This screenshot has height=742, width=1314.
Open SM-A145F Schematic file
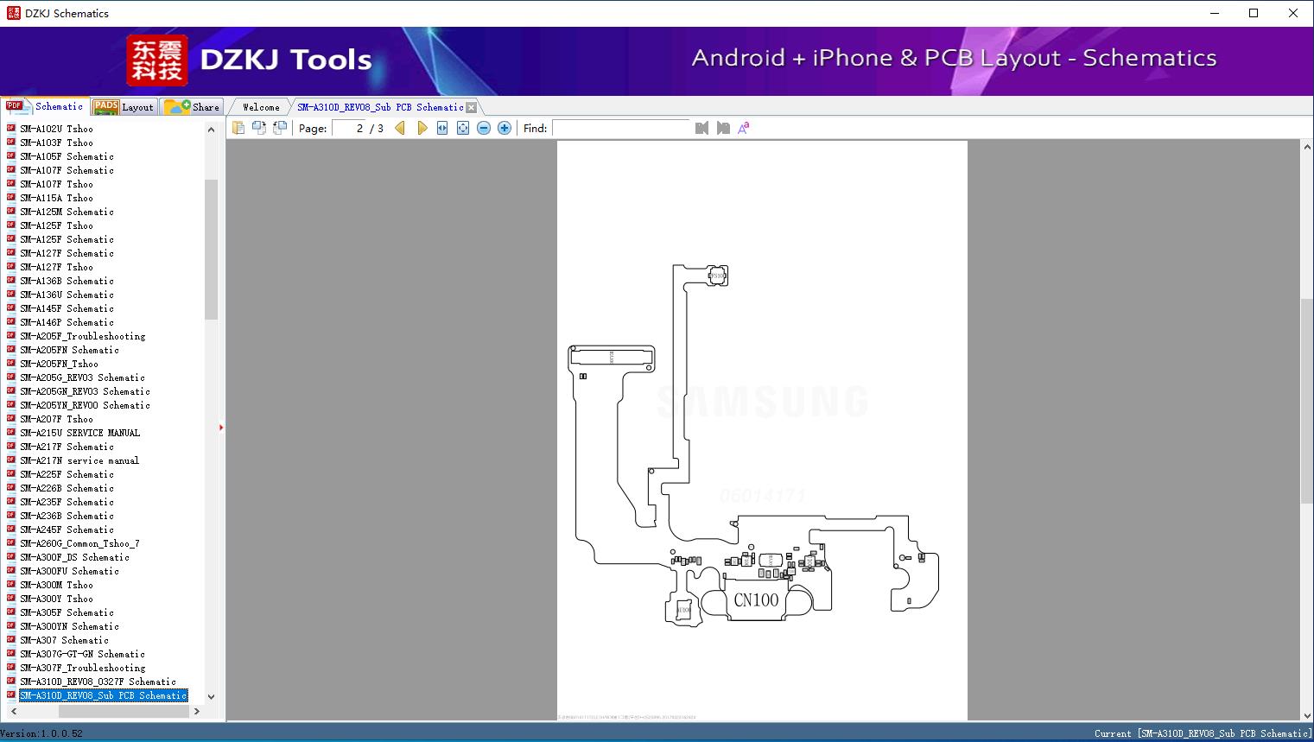tap(67, 308)
